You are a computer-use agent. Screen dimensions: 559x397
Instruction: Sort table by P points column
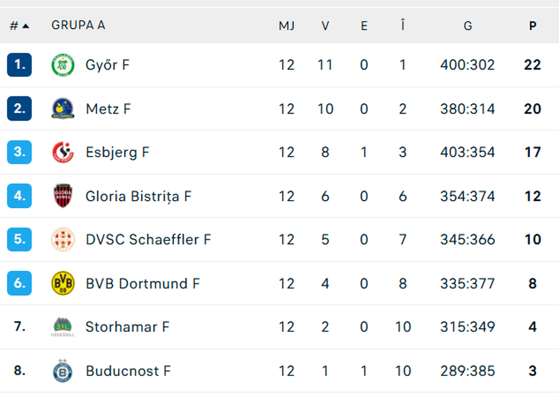click(532, 25)
